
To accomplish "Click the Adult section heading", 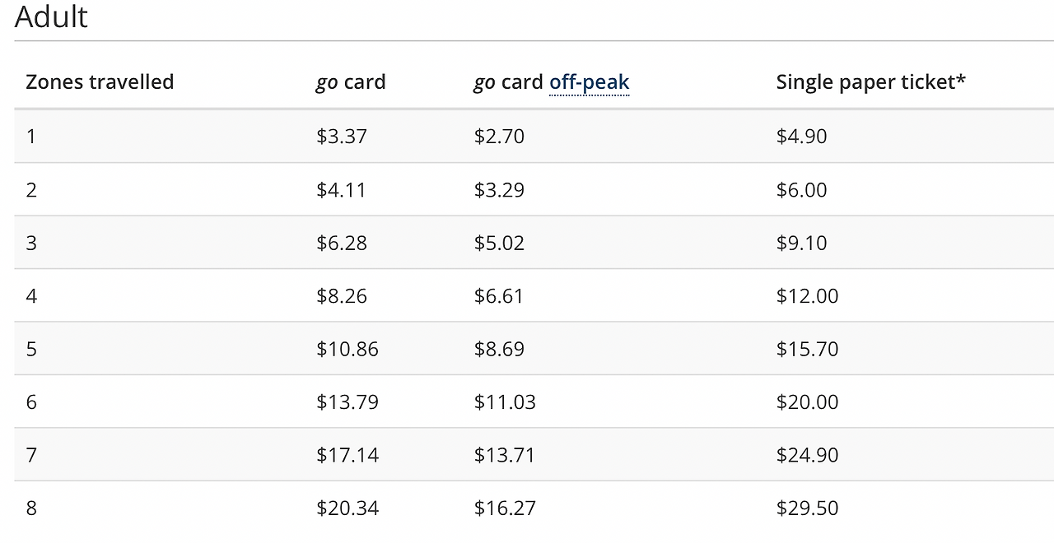I will click(51, 16).
